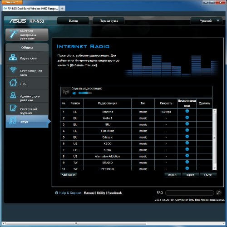The image size is (227, 227).
Task: Open the Feedback link
Action: 114,193
